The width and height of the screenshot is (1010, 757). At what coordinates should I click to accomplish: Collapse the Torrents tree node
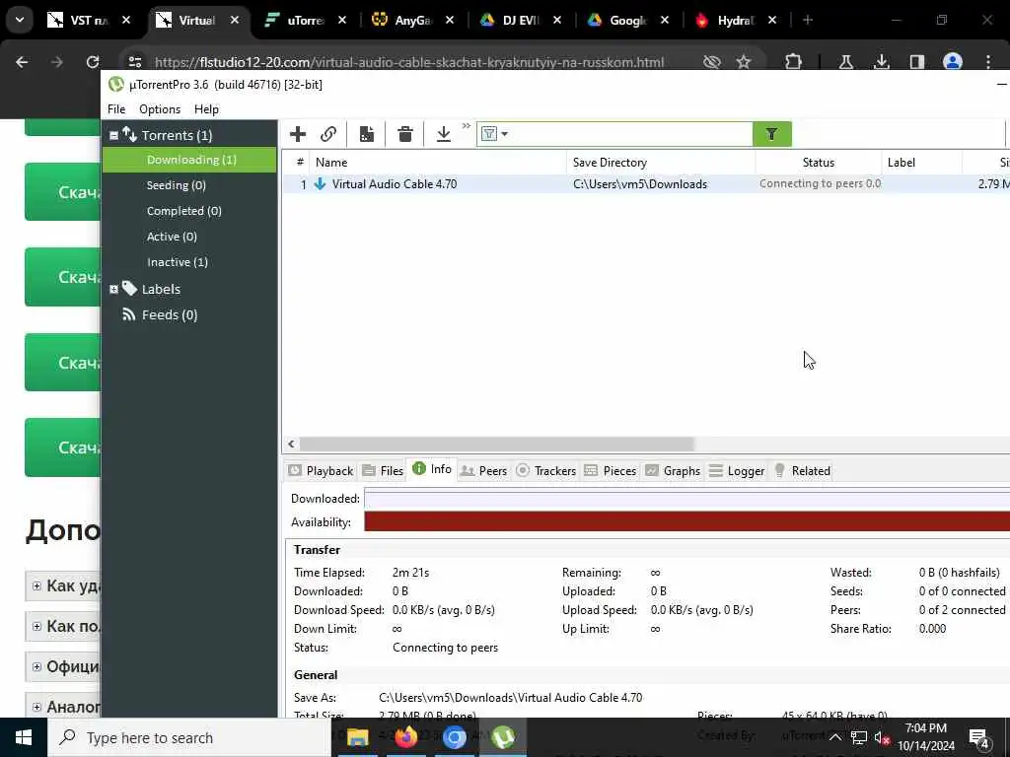[x=114, y=135]
